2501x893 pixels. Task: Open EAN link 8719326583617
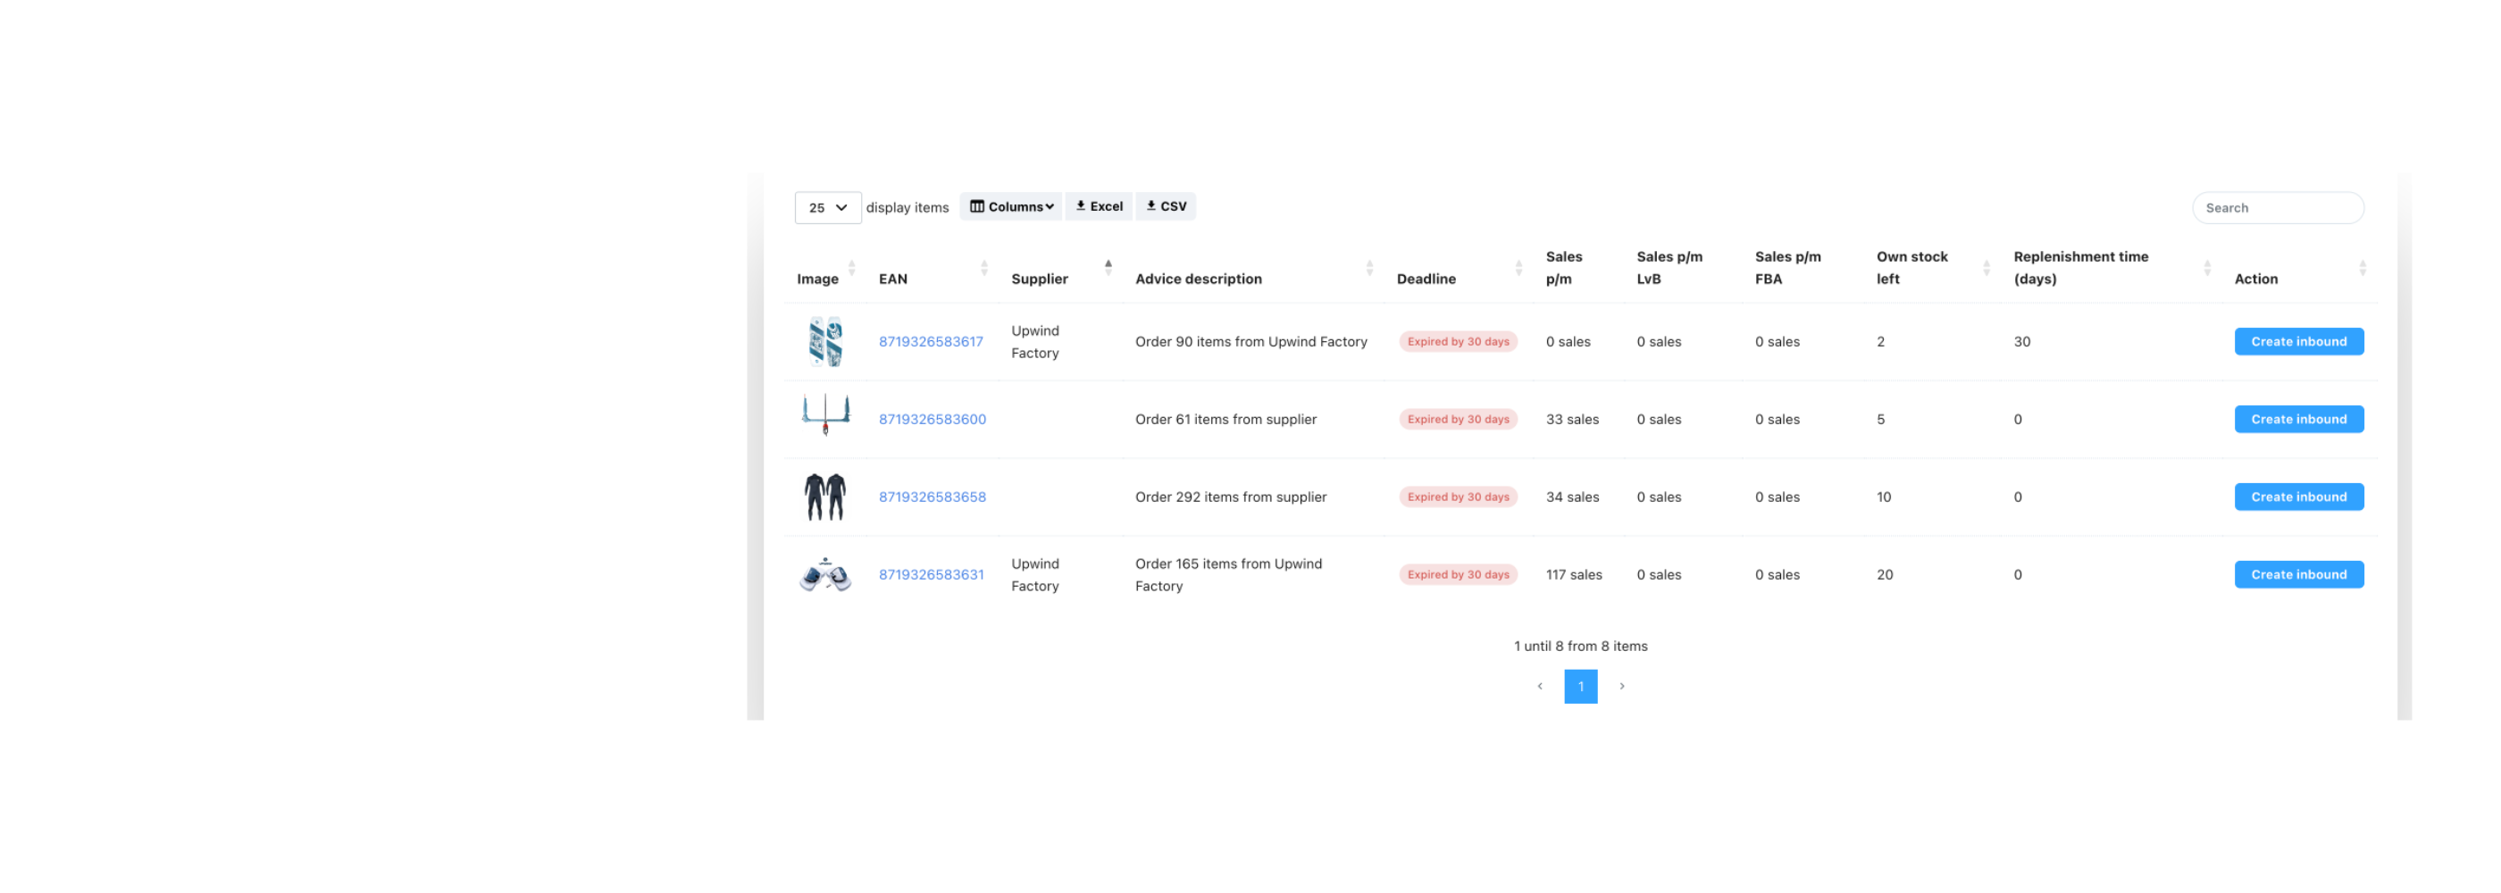tap(930, 342)
